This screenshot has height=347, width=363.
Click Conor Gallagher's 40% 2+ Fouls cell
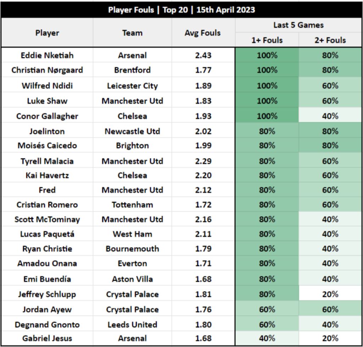[x=330, y=116]
